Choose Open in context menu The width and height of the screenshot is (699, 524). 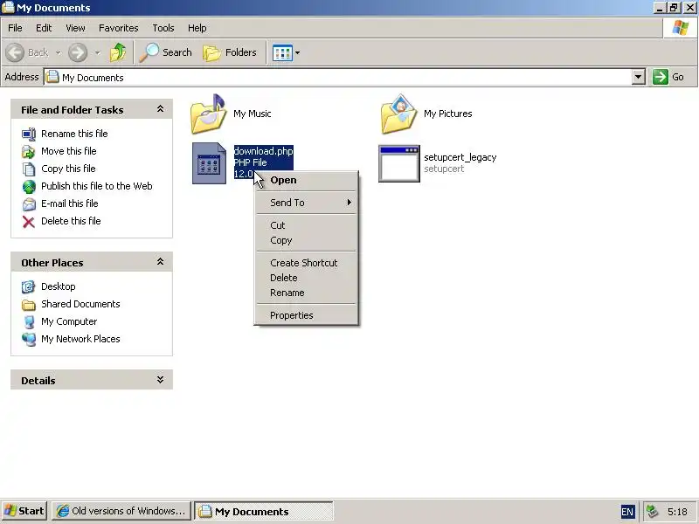306,180
